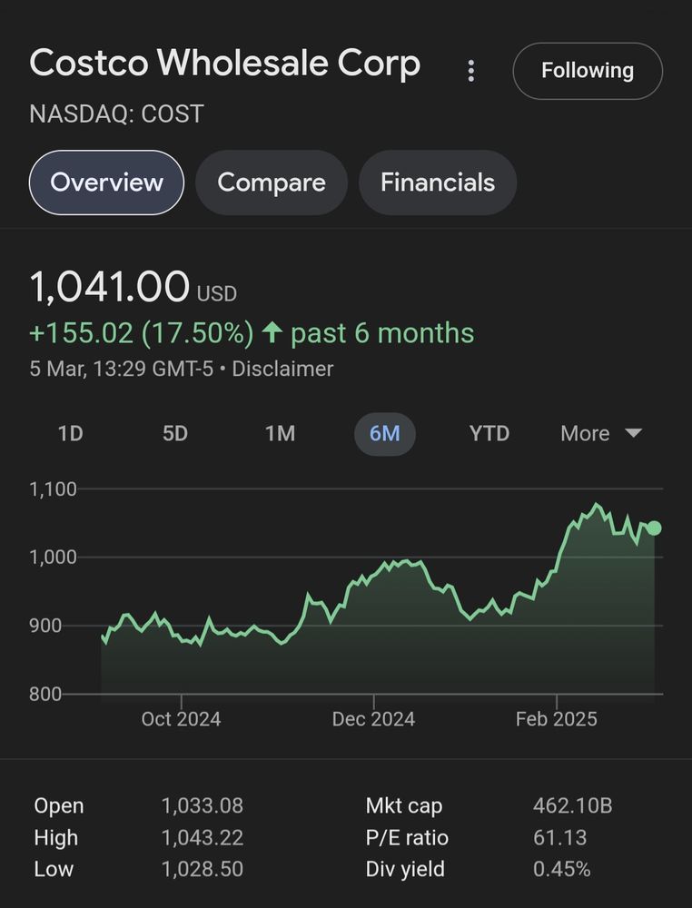This screenshot has height=908, width=692.
Task: Click the P/E ratio value 61.13
Action: coord(560,837)
